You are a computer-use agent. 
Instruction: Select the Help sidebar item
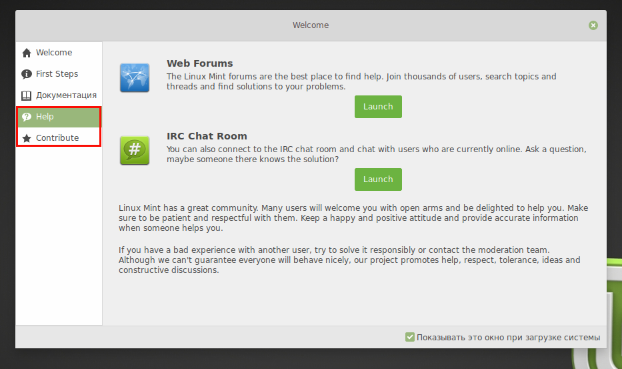click(x=59, y=117)
